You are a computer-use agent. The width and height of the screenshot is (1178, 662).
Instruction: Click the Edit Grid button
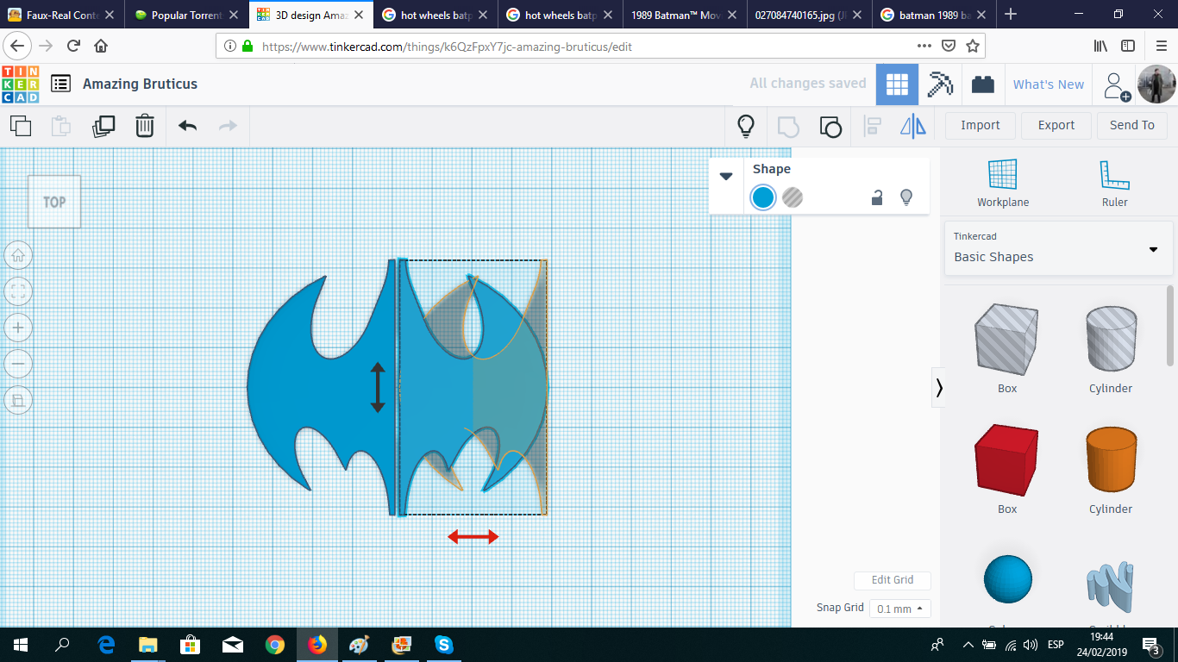(892, 580)
